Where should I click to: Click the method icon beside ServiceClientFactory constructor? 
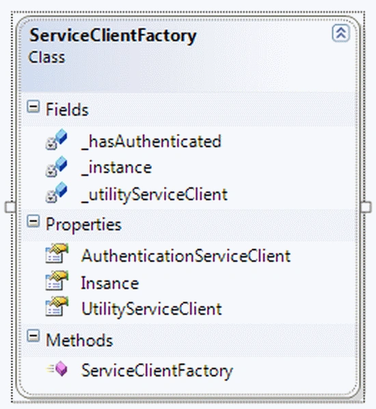[57, 369]
